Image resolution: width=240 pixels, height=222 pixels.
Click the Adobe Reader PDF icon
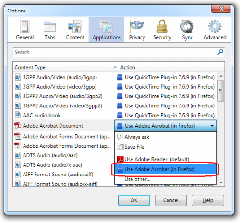point(120,159)
